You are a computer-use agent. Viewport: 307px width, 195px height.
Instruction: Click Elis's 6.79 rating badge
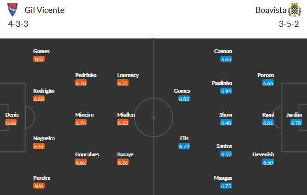coord(184,146)
